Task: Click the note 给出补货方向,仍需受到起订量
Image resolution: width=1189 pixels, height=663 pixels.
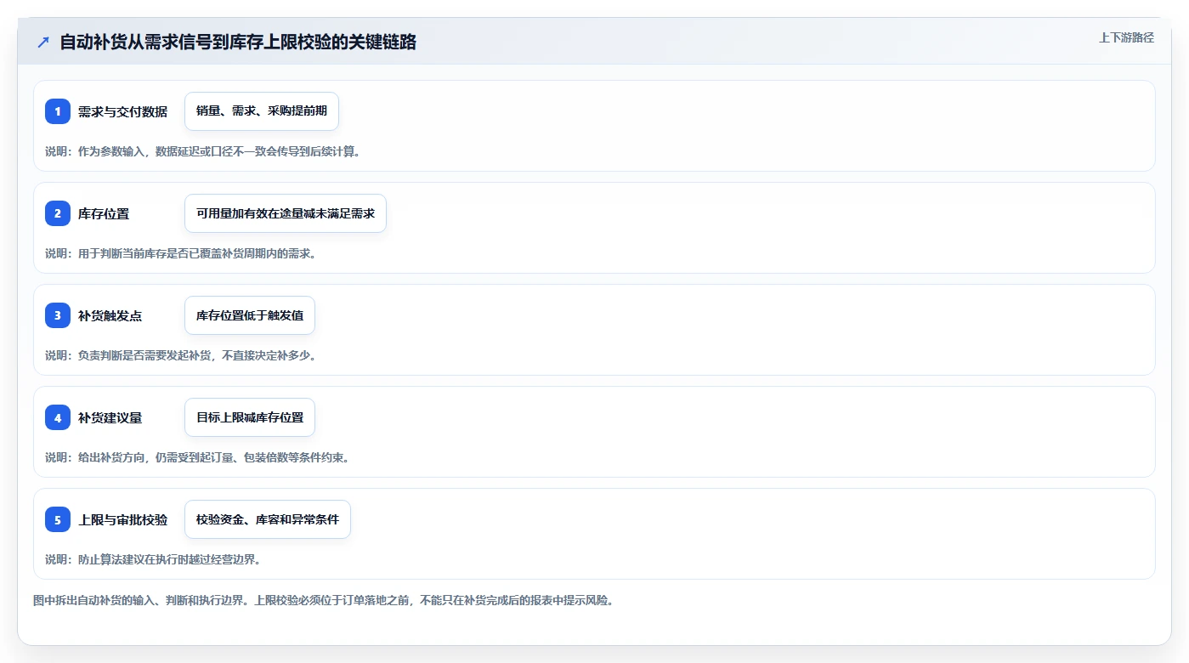Action: click(x=197, y=457)
